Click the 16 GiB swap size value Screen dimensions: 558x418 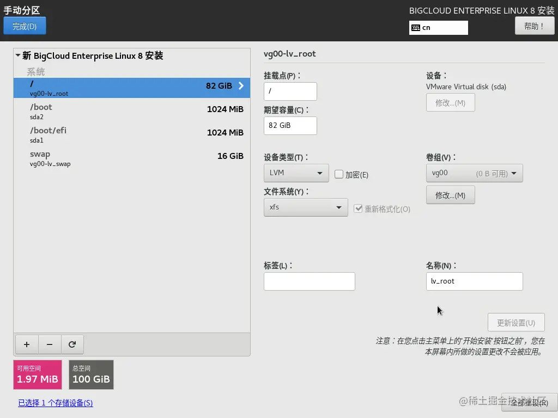point(231,156)
